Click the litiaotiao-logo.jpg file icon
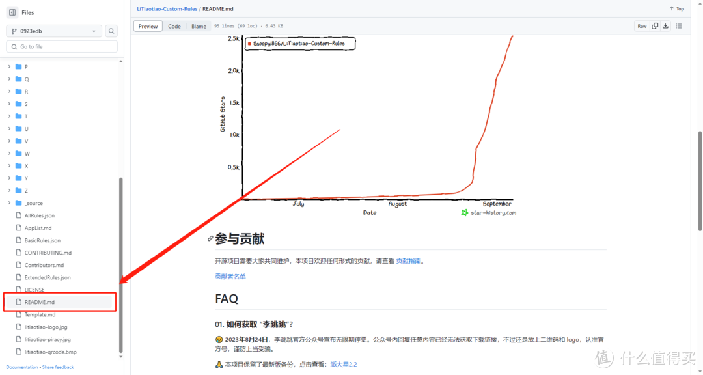This screenshot has height=375, width=703. click(x=18, y=327)
